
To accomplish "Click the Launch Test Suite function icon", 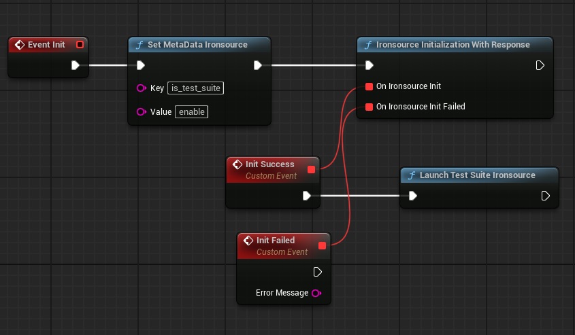I will [412, 175].
